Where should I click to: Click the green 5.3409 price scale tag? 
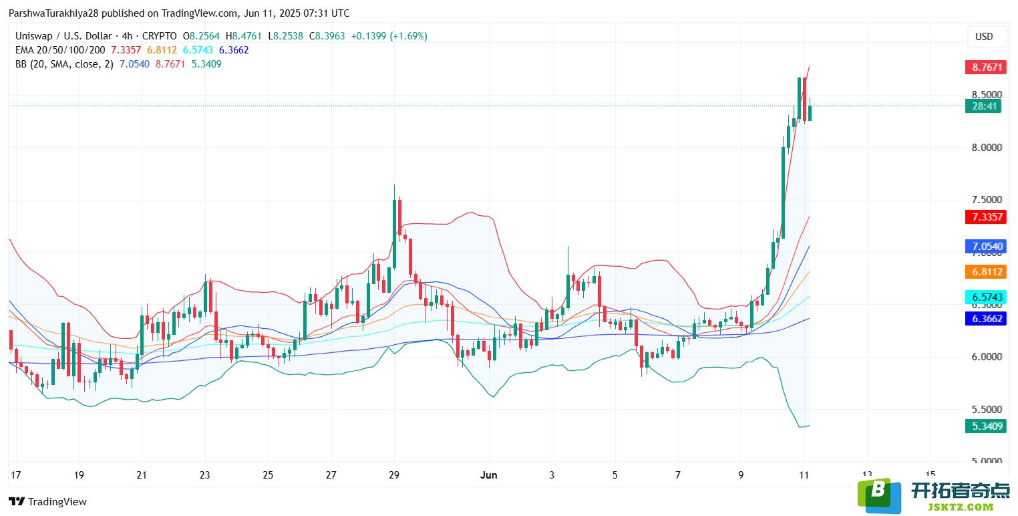pos(985,426)
